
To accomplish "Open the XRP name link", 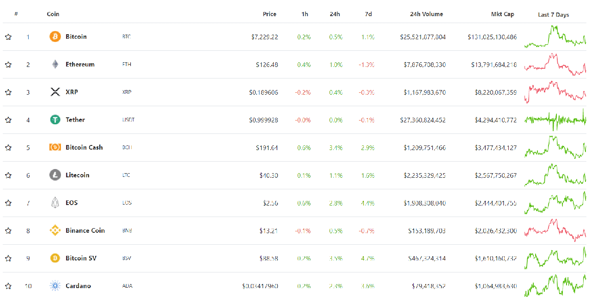I will pyautogui.click(x=72, y=92).
